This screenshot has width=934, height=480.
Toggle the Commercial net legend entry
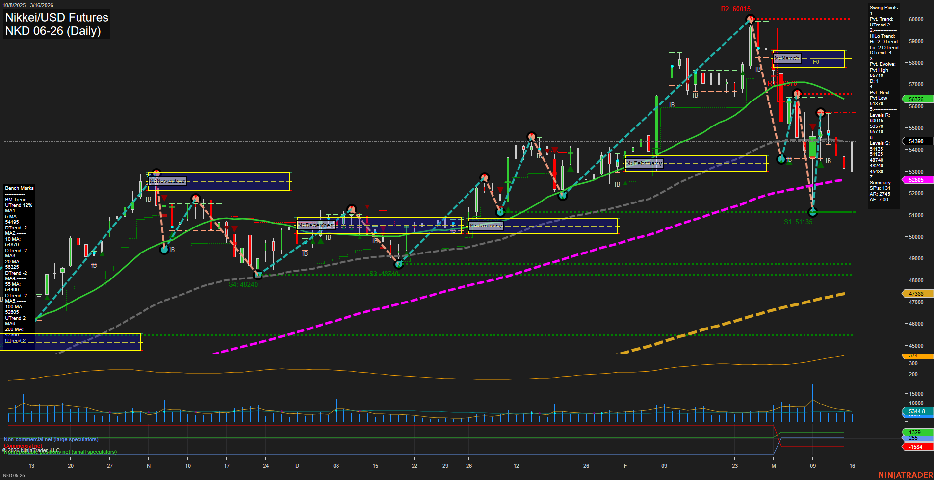tap(24, 446)
